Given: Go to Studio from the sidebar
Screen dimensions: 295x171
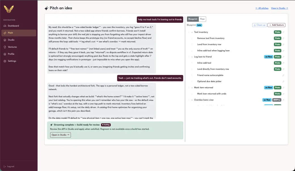Looking at the screenshot, I should [19, 40].
